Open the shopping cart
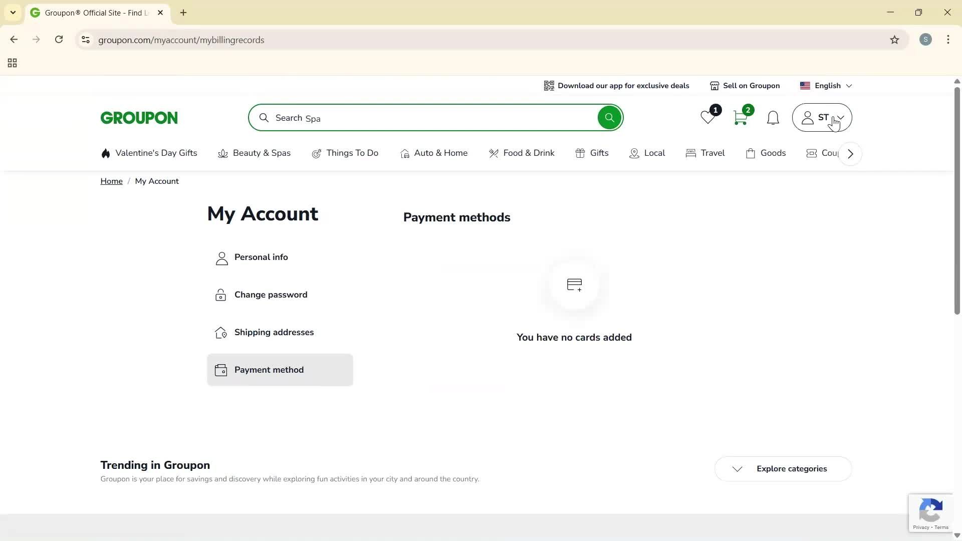Viewport: 962px width, 541px height. coord(740,118)
